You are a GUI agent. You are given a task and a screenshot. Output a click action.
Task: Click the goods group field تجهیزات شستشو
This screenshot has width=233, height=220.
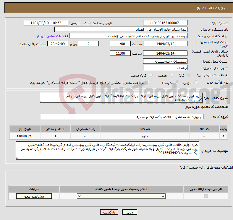tap(122, 117)
